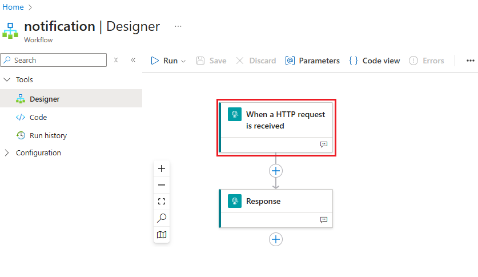Open the Parameters panel
Viewport: 478px width, 277px height.
[x=312, y=61]
